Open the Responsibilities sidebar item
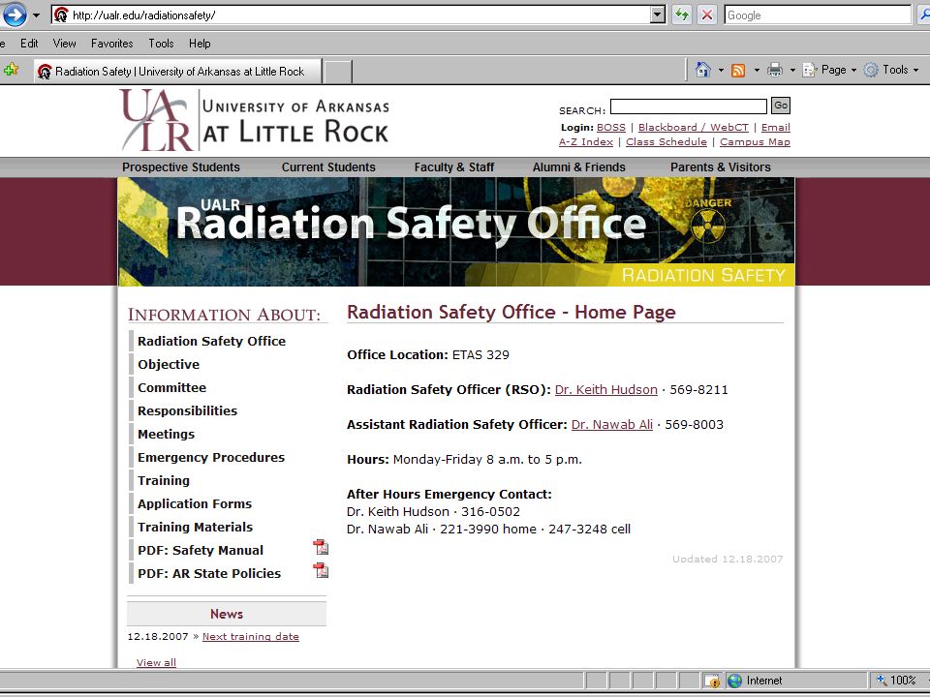Screen dimensions: 930x697 (187, 410)
